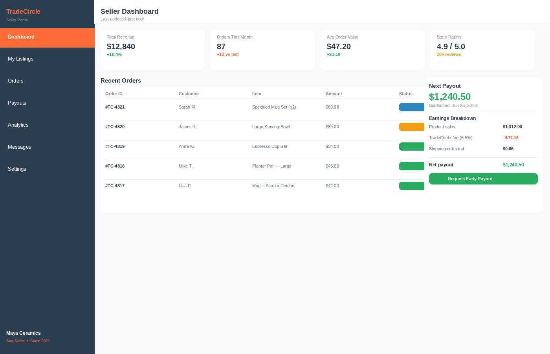Click the $89.00 amount
Viewport: 550px width, 354px height.
tap(332, 127)
